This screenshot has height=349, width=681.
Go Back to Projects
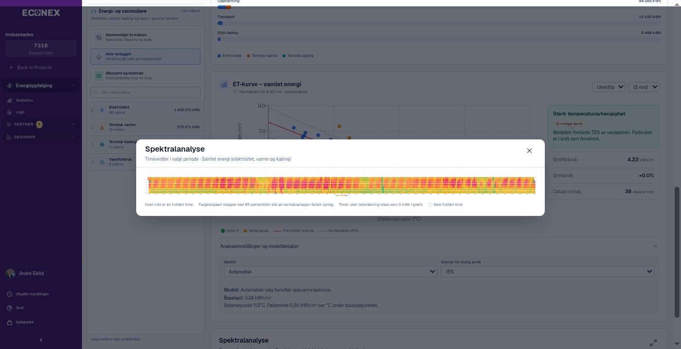31,67
